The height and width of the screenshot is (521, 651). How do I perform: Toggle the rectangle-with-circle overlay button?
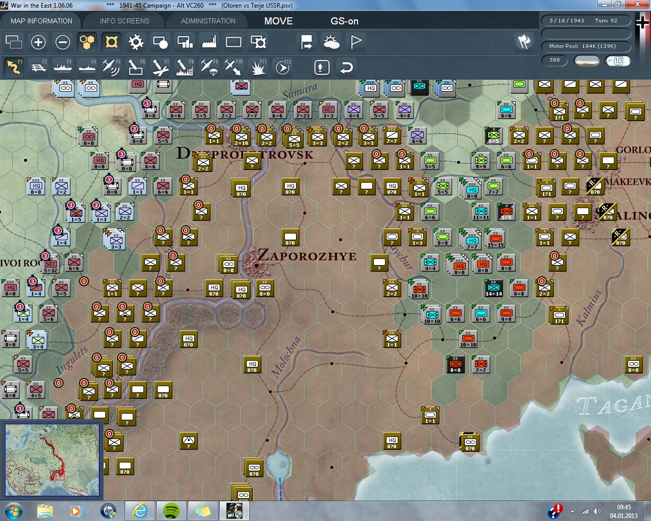(x=160, y=42)
